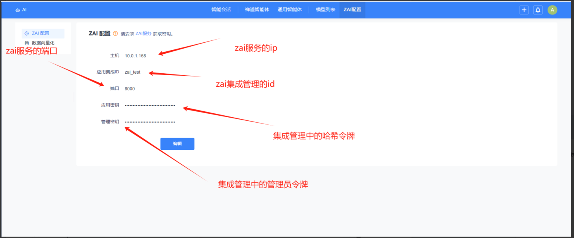Click the sidebar collapse handle
574x238 pixels.
coord(74,97)
